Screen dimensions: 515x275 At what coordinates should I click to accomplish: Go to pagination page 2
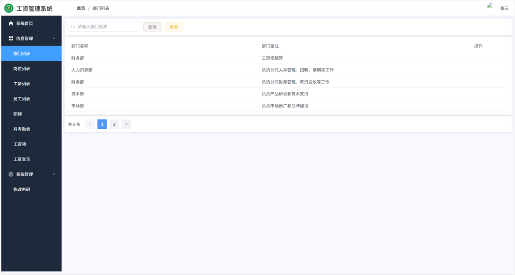tap(114, 124)
